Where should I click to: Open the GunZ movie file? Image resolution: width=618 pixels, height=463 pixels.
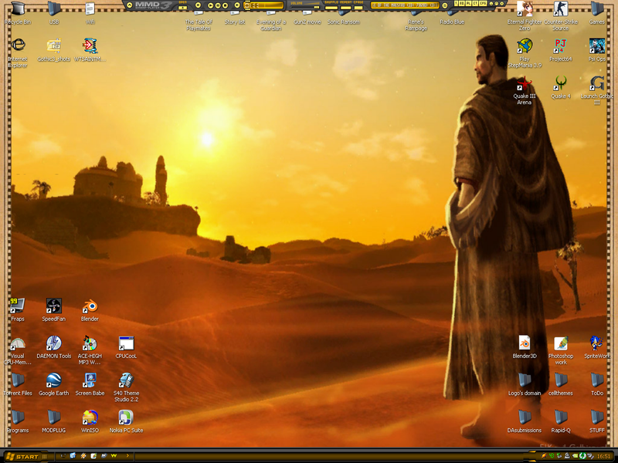[x=307, y=18]
